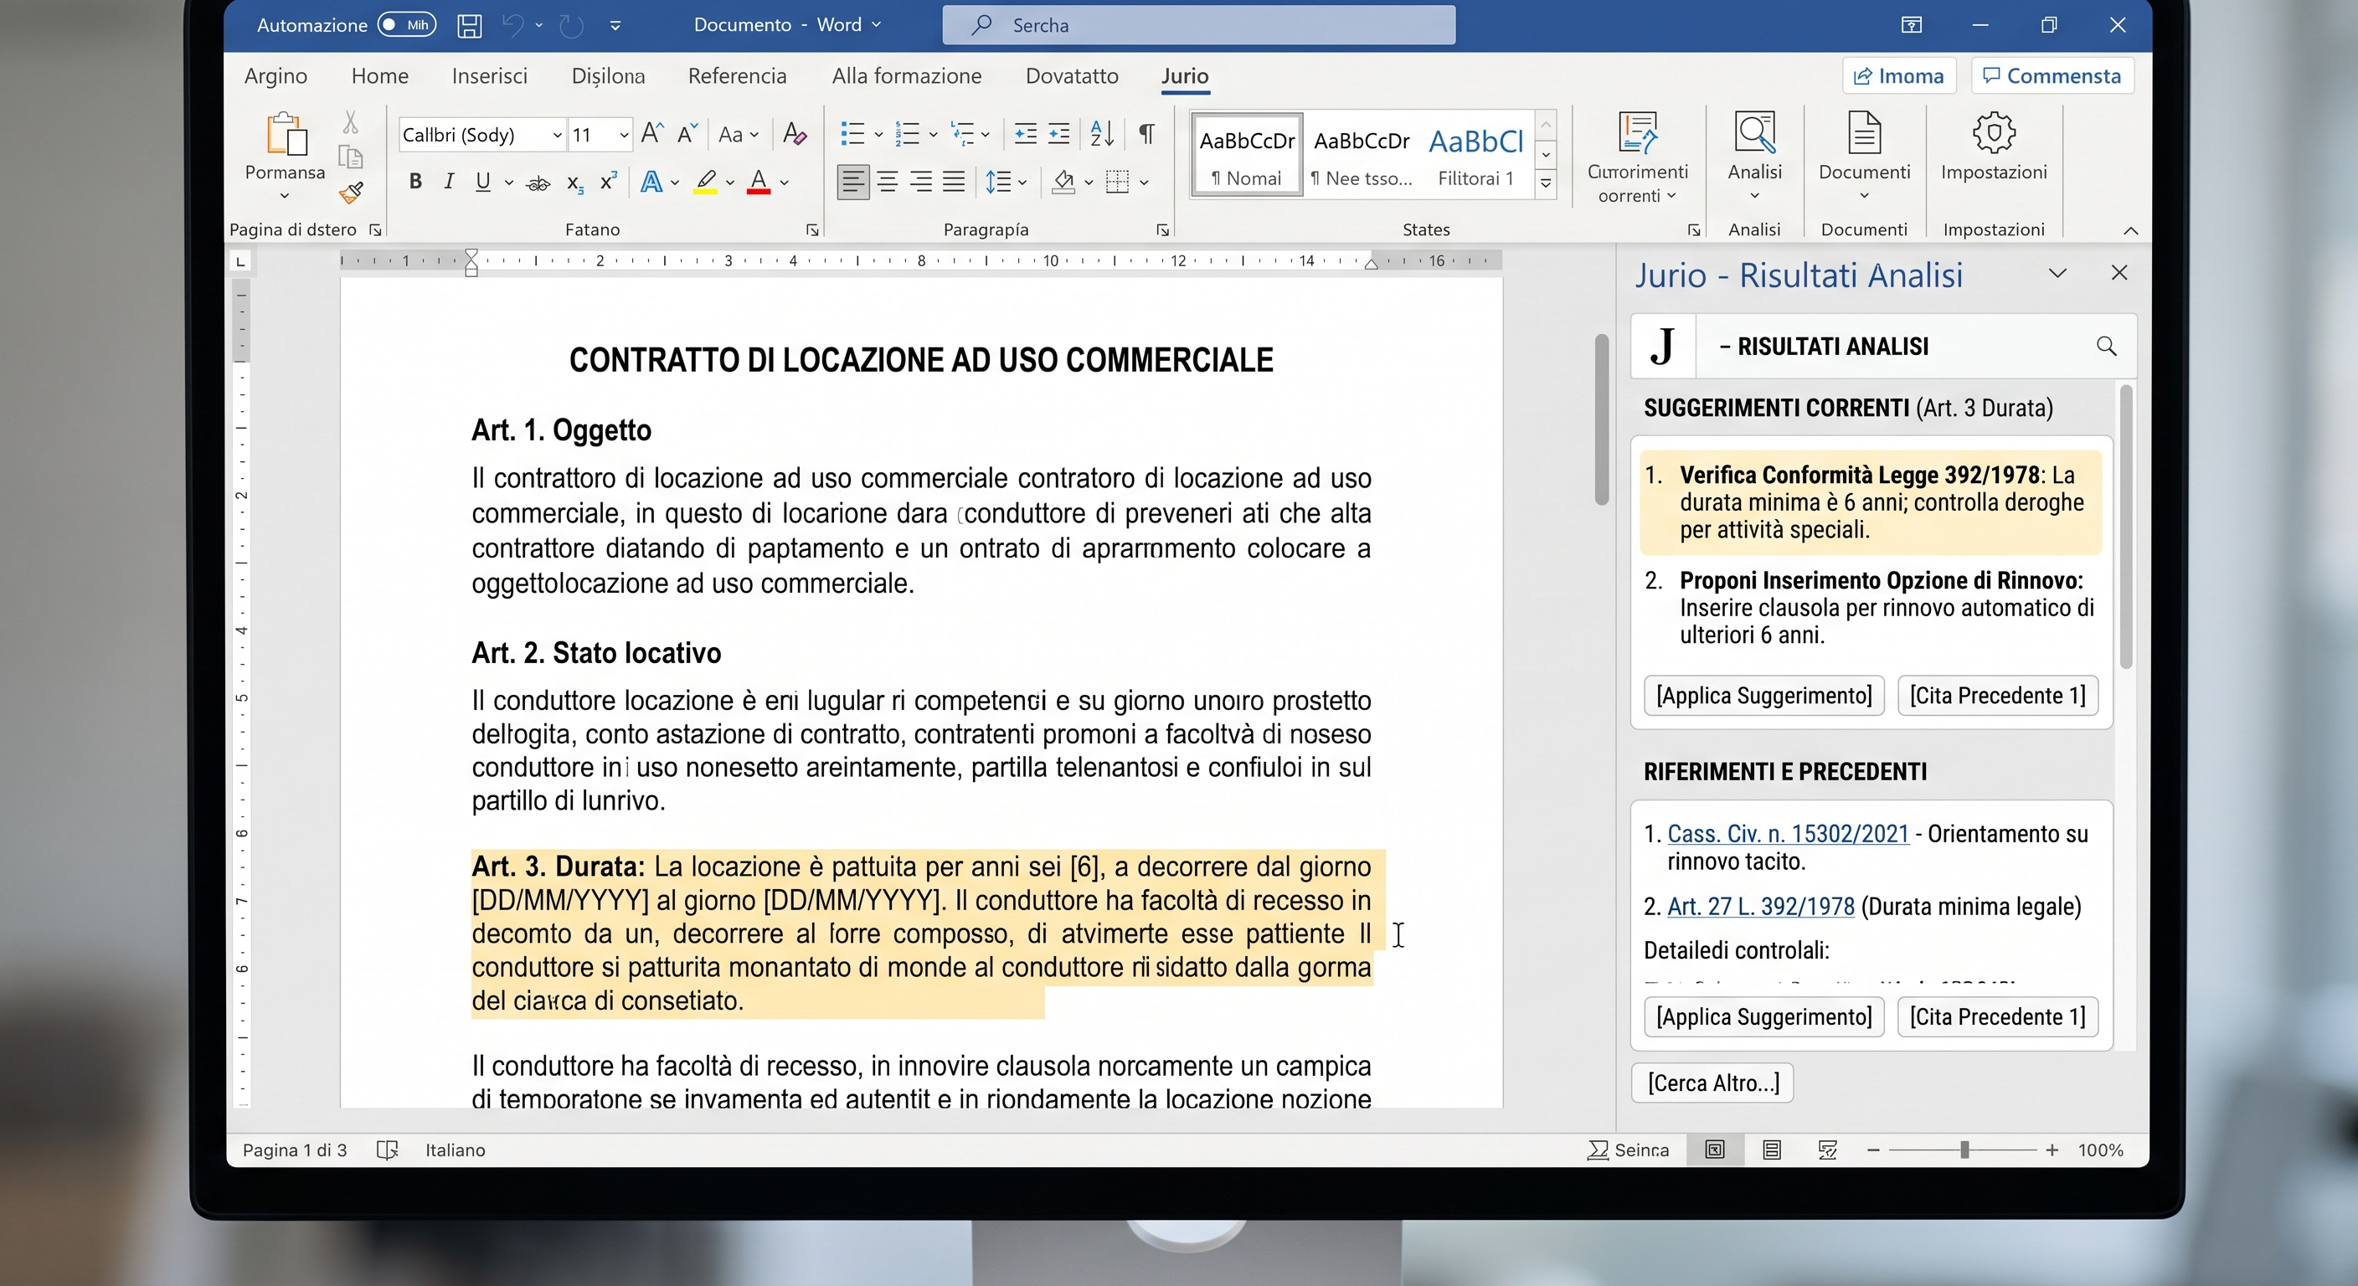This screenshot has width=2358, height=1286.
Task: Click the Cerca Altro button
Action: 1712,1083
